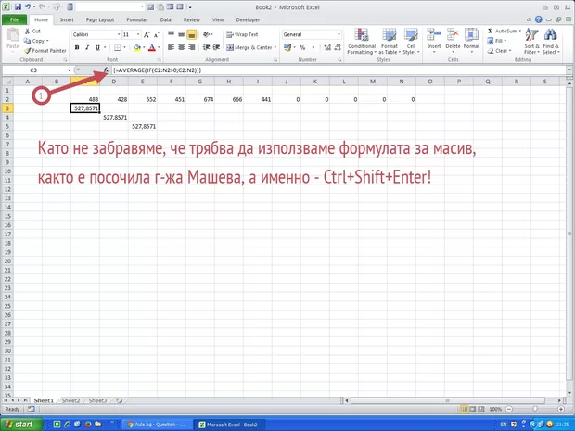Toggle Italic formatting
The height and width of the screenshot is (431, 575).
[x=87, y=47]
